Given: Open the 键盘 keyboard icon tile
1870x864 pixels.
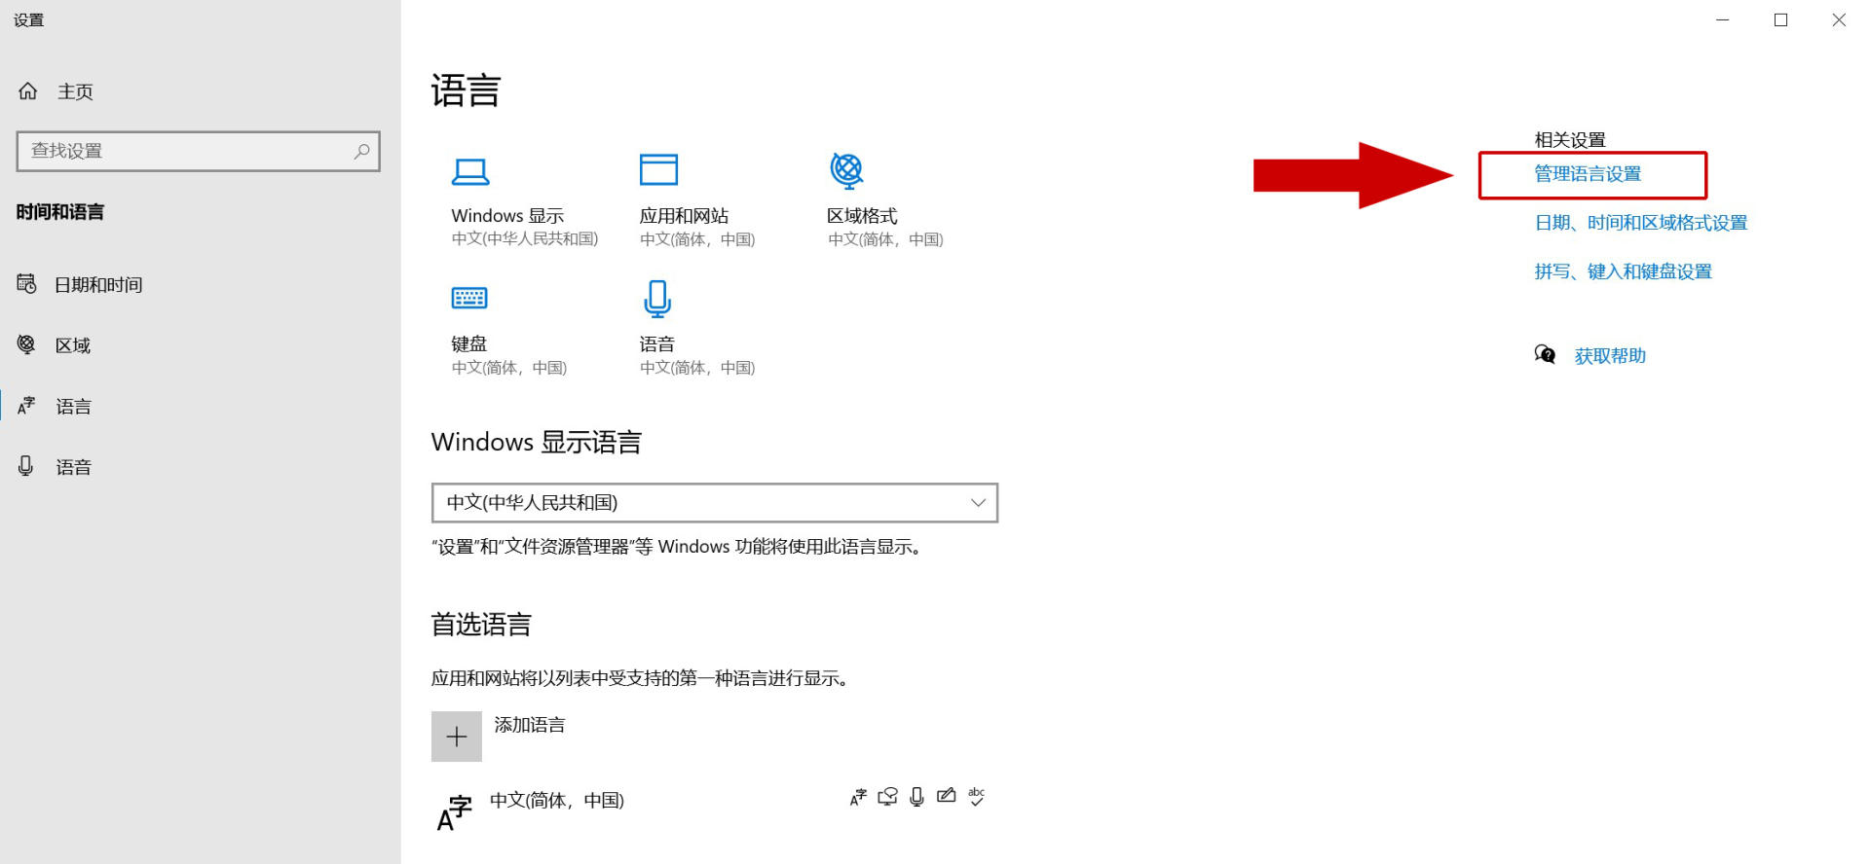Looking at the screenshot, I should tap(469, 298).
